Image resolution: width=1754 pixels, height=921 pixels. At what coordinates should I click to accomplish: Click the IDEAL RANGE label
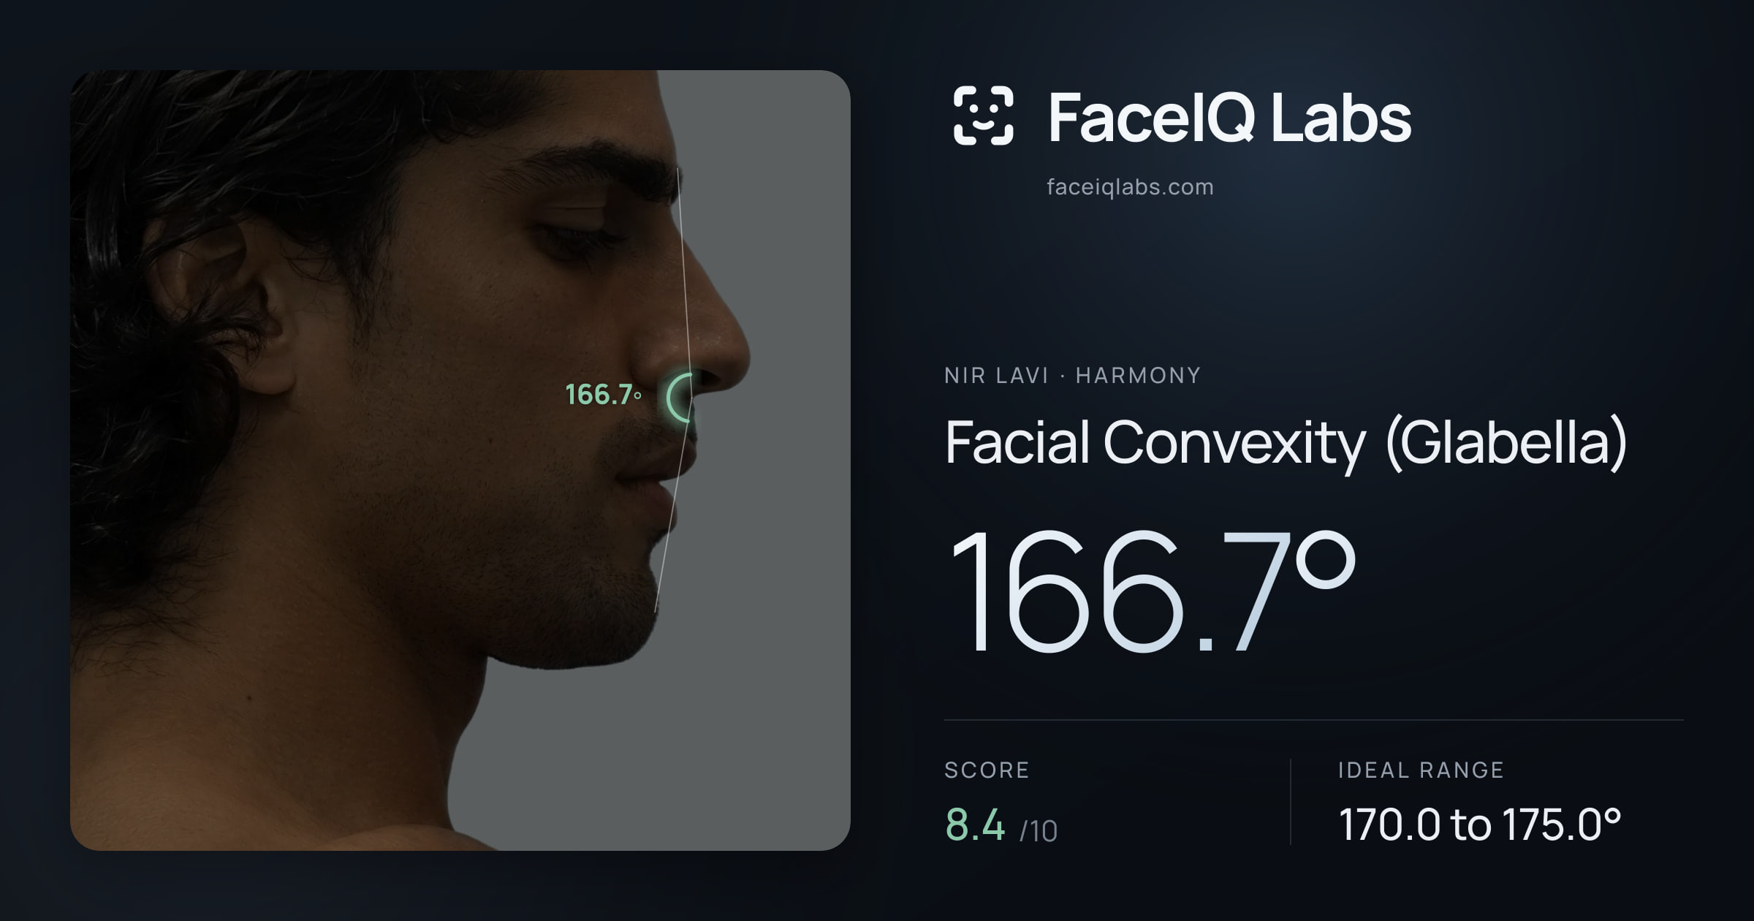(x=1421, y=770)
